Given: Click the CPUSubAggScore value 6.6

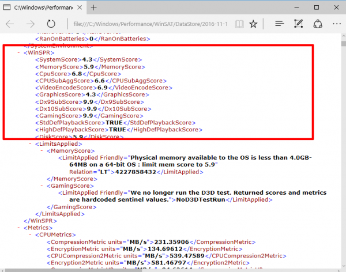Looking at the screenshot, I should (100, 81).
